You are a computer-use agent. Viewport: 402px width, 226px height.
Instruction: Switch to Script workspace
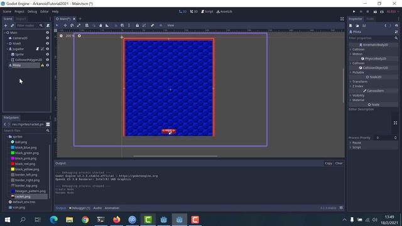pos(207,11)
